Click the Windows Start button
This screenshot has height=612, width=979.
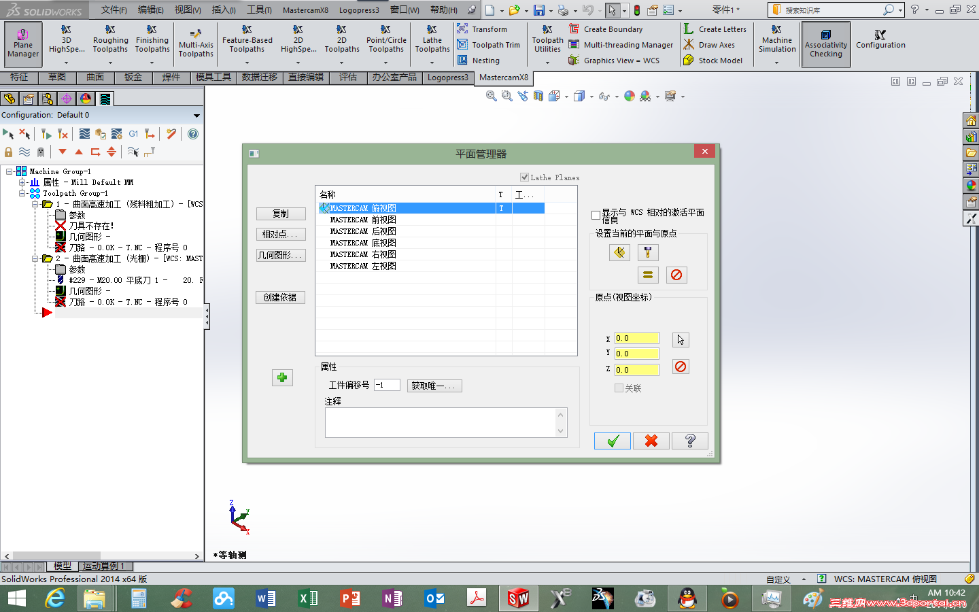[16, 598]
